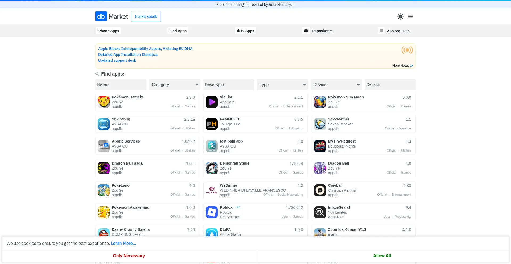
Task: Accept cookies with Allow All
Action: click(x=382, y=256)
